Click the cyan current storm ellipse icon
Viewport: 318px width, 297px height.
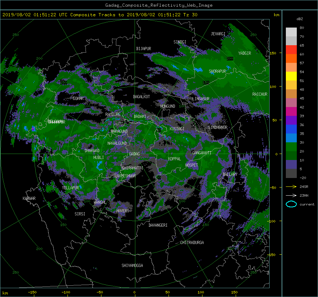[291, 204]
